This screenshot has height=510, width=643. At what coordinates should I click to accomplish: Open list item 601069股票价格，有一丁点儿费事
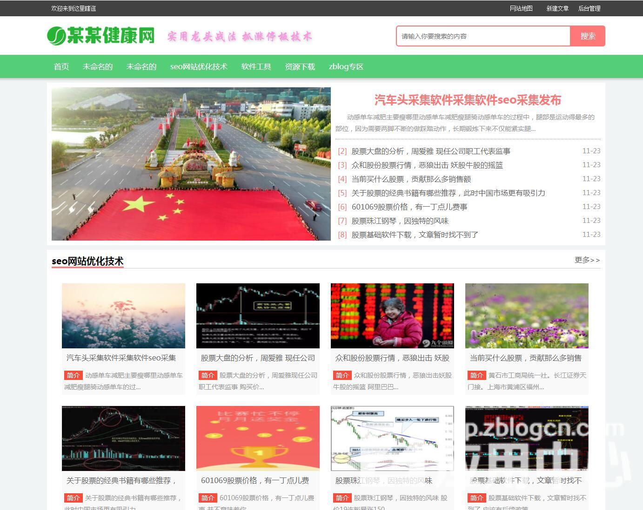(409, 207)
